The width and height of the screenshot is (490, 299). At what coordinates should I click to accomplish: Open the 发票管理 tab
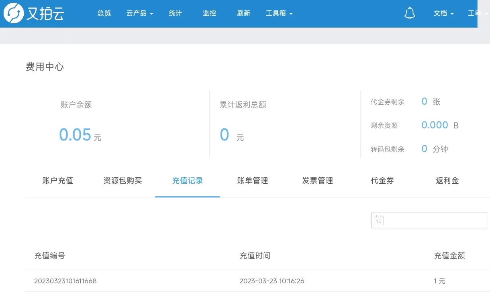[x=317, y=181]
